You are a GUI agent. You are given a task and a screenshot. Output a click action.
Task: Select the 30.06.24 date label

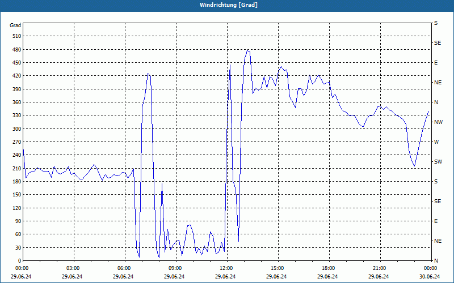(x=430, y=277)
